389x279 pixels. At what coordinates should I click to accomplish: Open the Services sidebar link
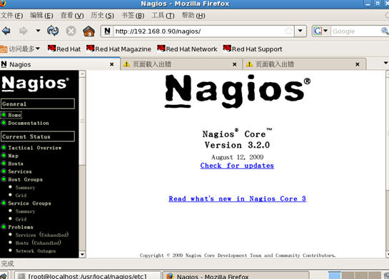point(20,172)
